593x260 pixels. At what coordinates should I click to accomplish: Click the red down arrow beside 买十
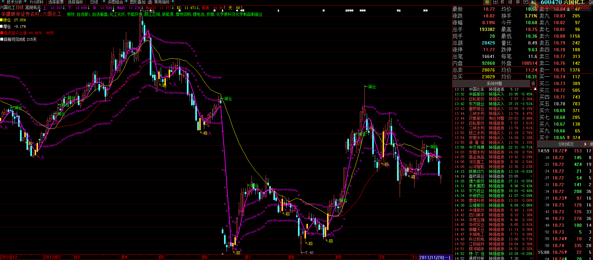[x=568, y=138]
